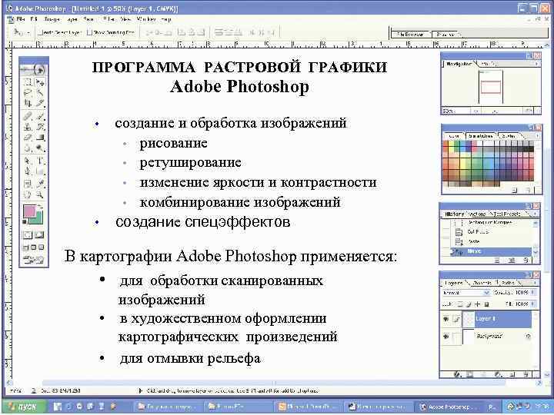The image size is (554, 415).
Task: Open the Opacity slider arrow in Layers
Action: coord(533,293)
